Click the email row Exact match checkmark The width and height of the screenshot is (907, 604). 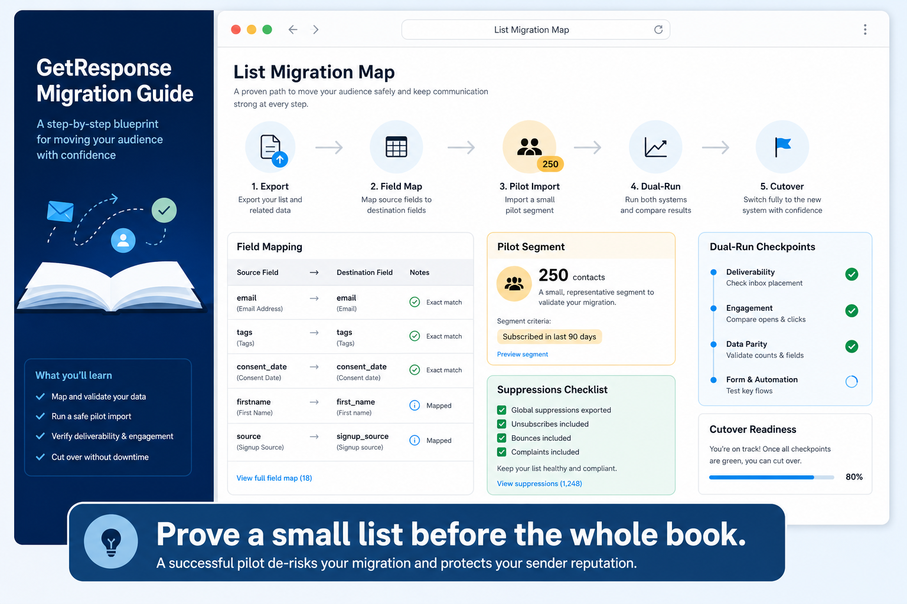415,302
